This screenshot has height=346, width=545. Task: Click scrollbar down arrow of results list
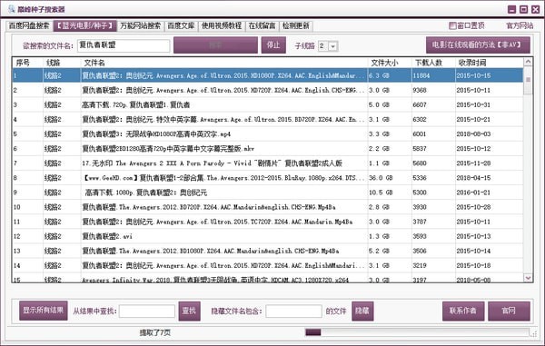(528, 278)
